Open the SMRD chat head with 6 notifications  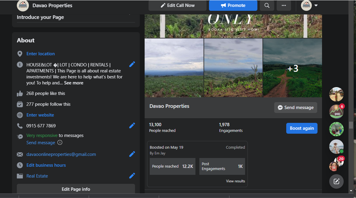coord(336,112)
